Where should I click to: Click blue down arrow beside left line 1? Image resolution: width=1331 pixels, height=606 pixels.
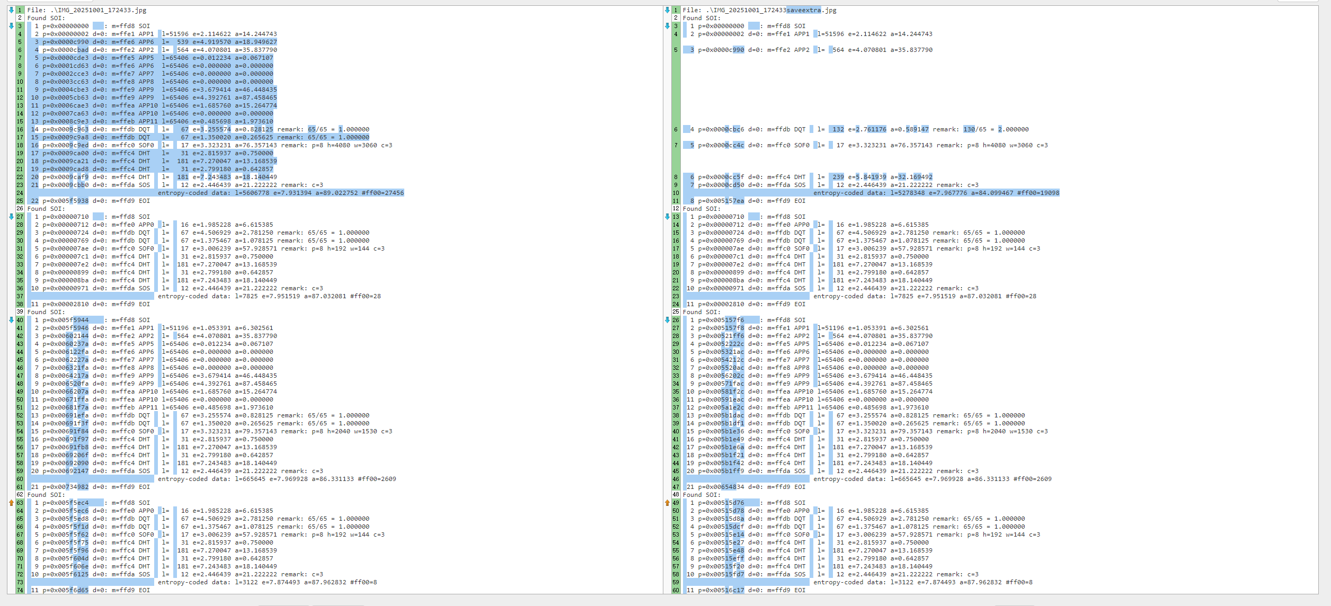click(x=11, y=10)
